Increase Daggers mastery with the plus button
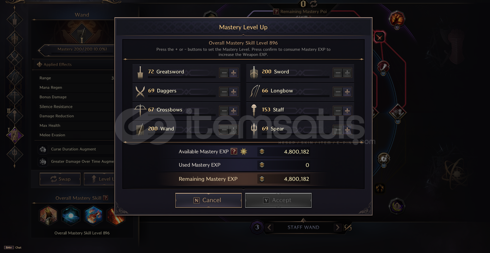The height and width of the screenshot is (253, 490). (x=233, y=92)
